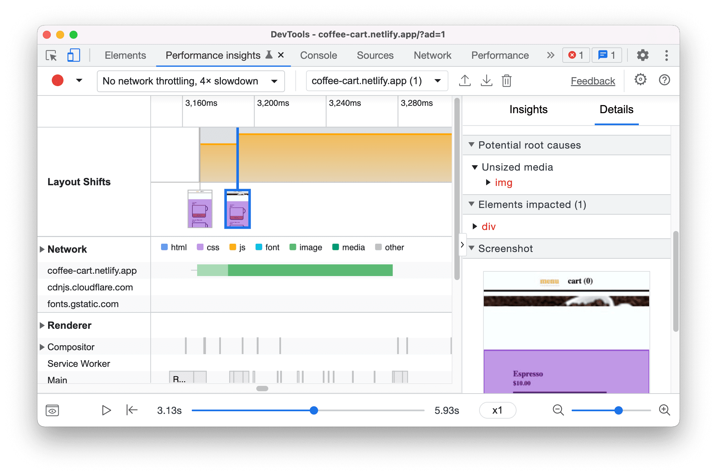Click the screenshot filmstrip toggle icon
Viewport: 717px width, 476px height.
[52, 410]
